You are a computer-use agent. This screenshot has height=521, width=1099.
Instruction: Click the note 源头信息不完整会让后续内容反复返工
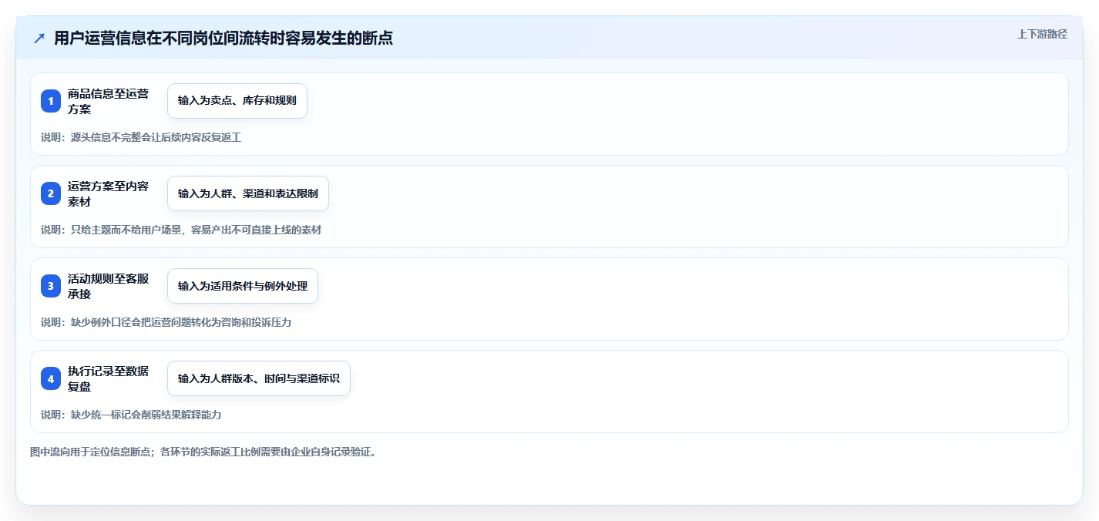coord(141,137)
